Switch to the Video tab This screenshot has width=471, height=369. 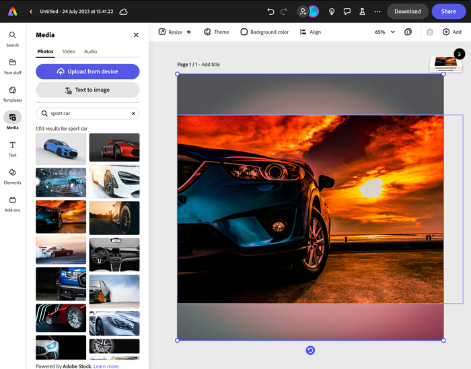pos(69,51)
